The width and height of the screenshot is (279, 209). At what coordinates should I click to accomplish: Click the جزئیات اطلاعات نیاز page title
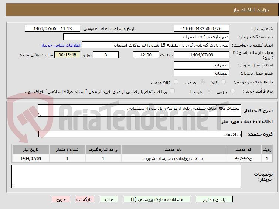(251, 10)
